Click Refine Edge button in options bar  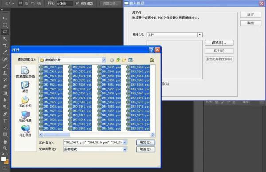[110, 4]
